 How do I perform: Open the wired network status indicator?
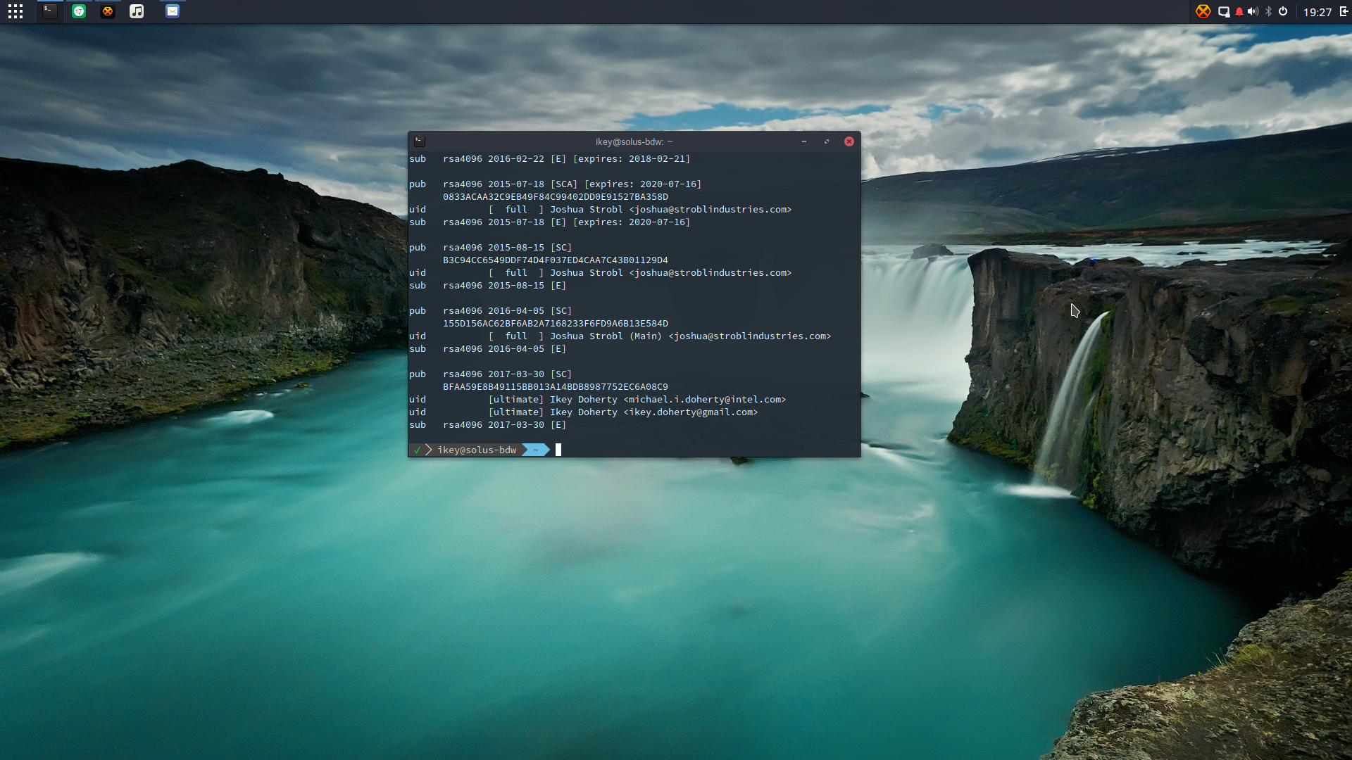click(1224, 12)
